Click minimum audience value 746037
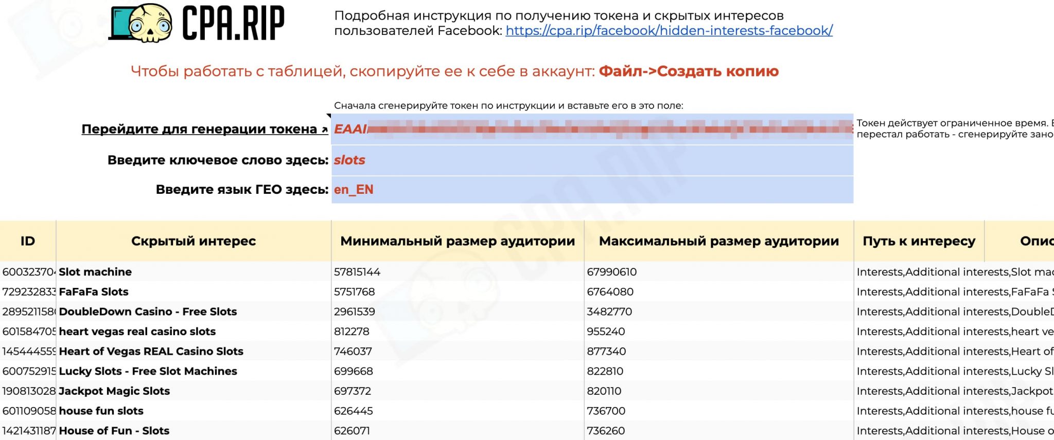This screenshot has height=440, width=1054. coord(353,352)
